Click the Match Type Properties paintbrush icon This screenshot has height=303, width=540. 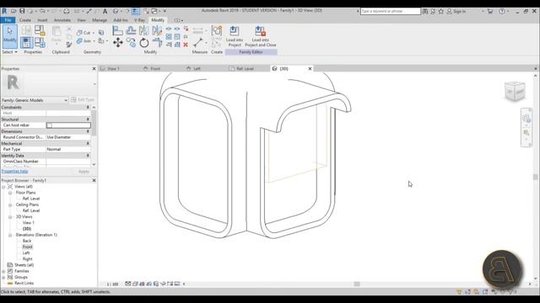click(x=69, y=45)
